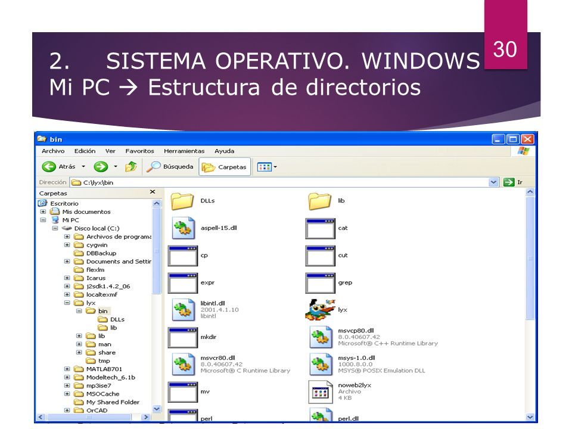Open the Ver menu
Screen dimensions: 572x429
pyautogui.click(x=110, y=151)
